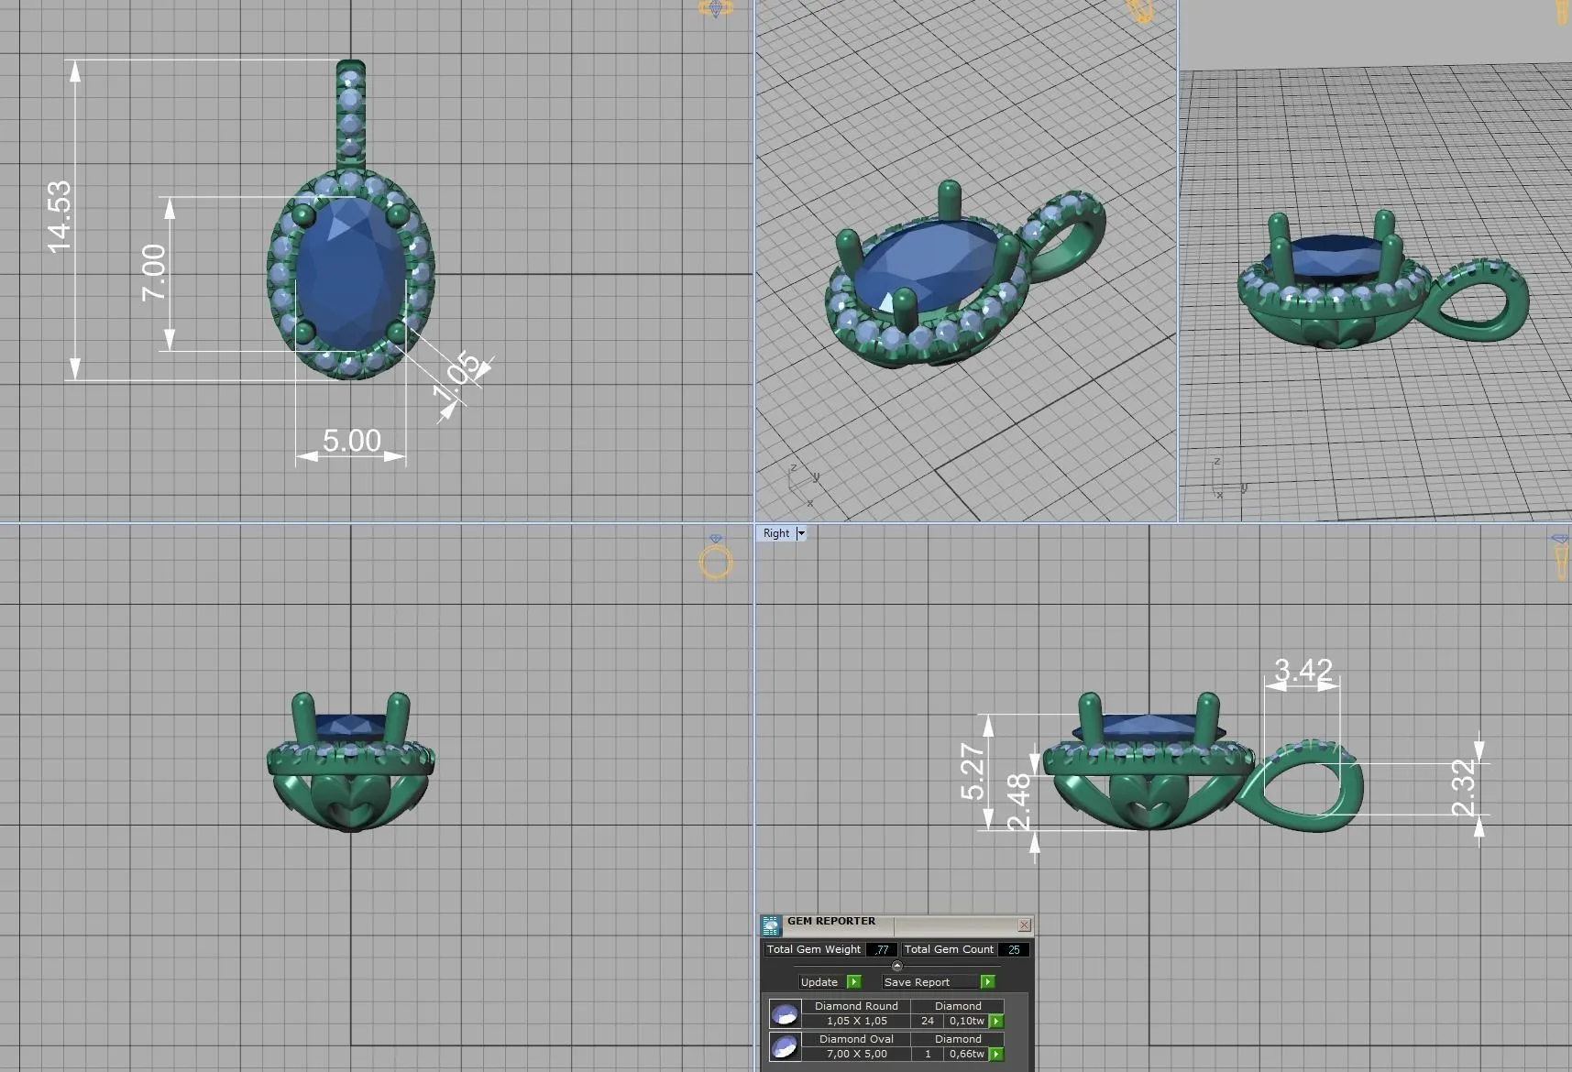Collapse the Gem Reporter section with up arrow
Screen dimensions: 1572x1072
896,966
